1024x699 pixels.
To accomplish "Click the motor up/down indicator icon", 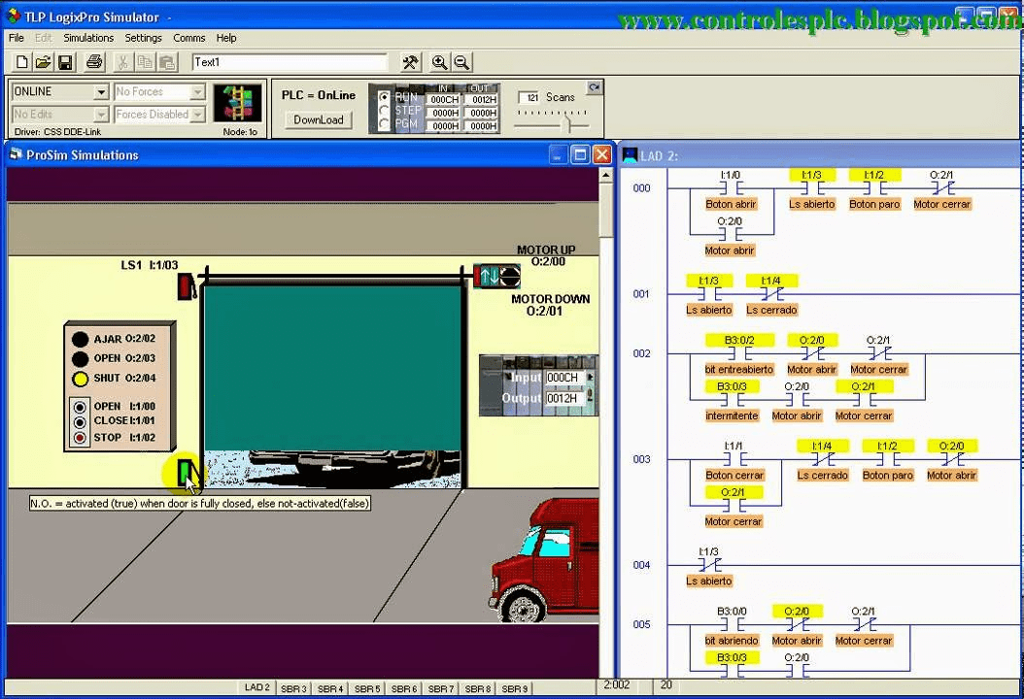I will click(x=496, y=276).
